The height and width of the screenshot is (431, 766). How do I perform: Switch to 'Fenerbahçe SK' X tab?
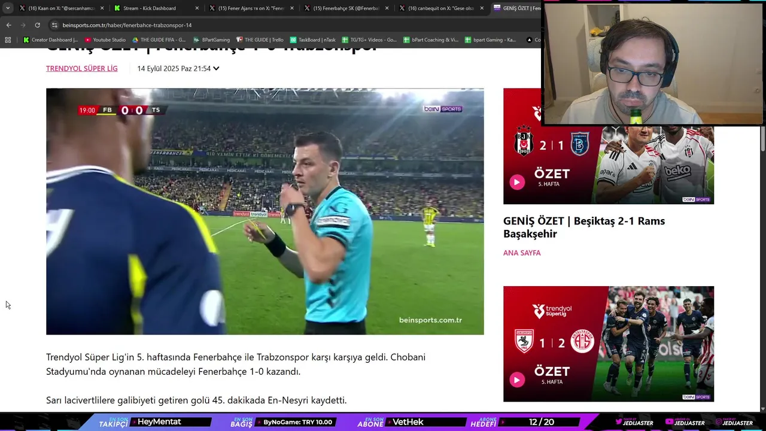point(346,8)
